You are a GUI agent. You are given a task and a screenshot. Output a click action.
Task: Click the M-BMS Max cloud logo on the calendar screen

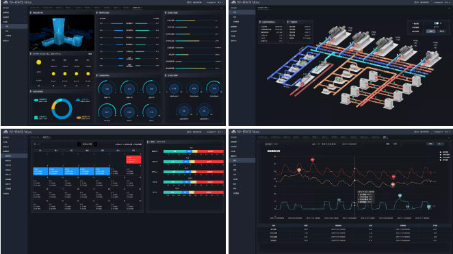click(x=5, y=131)
